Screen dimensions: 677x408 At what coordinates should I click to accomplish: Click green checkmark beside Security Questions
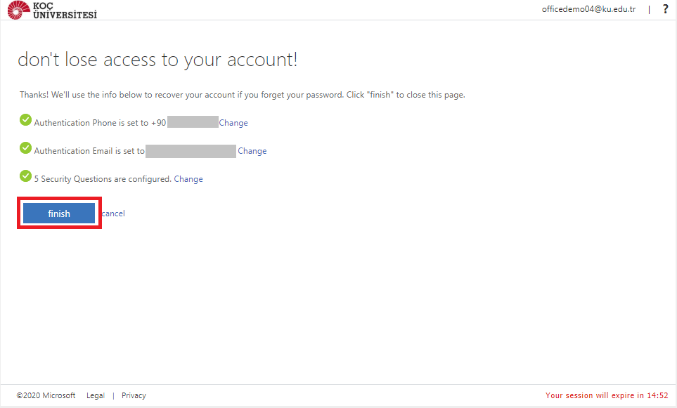point(26,177)
